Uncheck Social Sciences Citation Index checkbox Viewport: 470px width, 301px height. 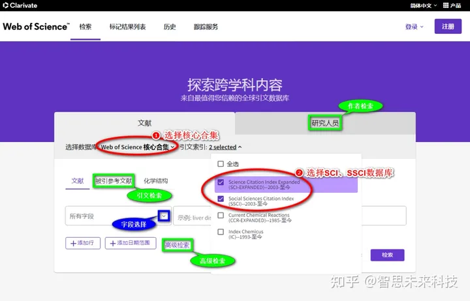point(221,199)
